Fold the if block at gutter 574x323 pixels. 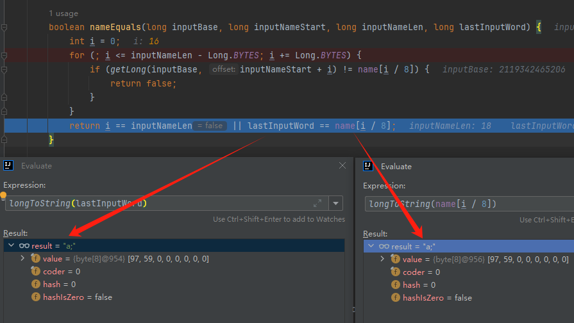pyautogui.click(x=4, y=69)
